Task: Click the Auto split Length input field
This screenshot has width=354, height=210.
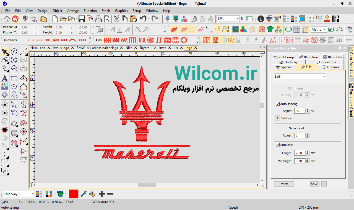Action: (300, 153)
